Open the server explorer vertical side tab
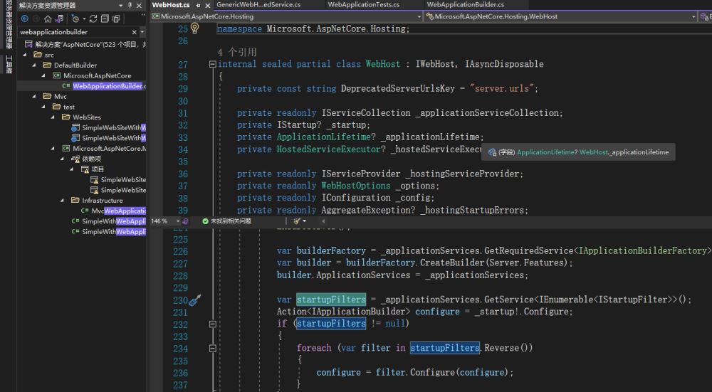Viewport: 712px width, 392px height. (8, 25)
